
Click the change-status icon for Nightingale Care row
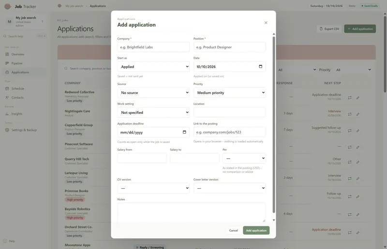pyautogui.click(x=350, y=114)
